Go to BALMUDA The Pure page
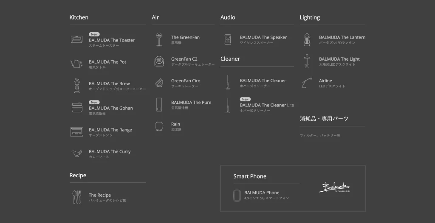435x223 pixels. coord(191,102)
